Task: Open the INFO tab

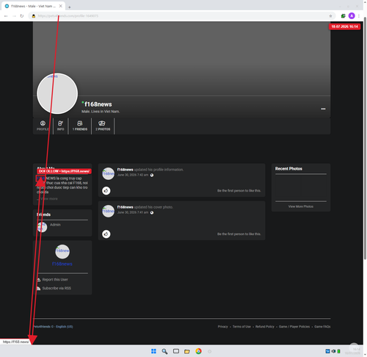Action: (x=60, y=126)
